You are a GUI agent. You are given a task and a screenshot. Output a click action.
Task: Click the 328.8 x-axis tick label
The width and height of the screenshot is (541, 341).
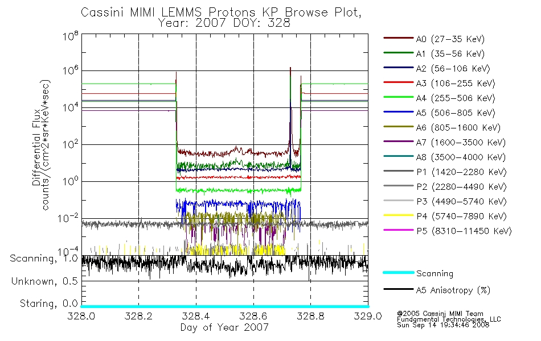[310, 316]
